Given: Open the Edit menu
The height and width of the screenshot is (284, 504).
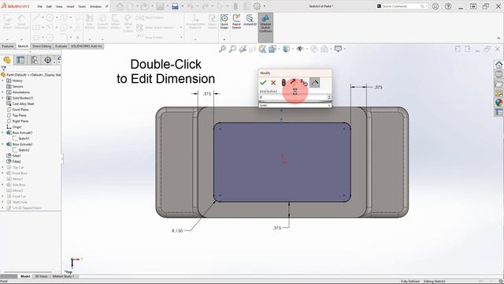Looking at the screenshot, I should [49, 6].
